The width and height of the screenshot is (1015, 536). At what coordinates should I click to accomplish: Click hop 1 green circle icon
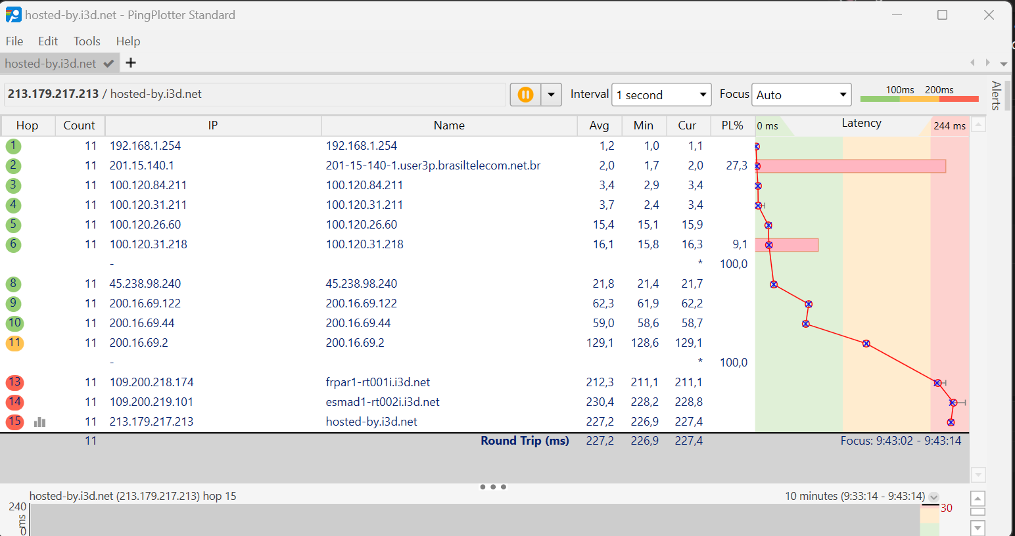pyautogui.click(x=13, y=146)
